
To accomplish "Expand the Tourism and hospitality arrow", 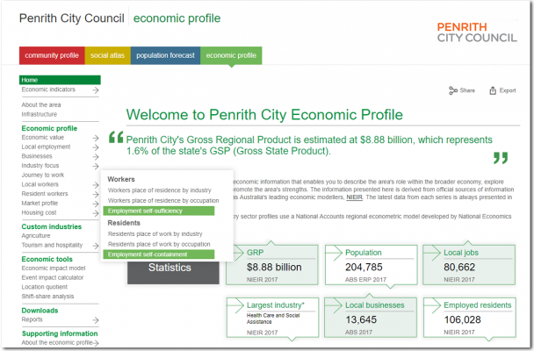I will pos(94,246).
